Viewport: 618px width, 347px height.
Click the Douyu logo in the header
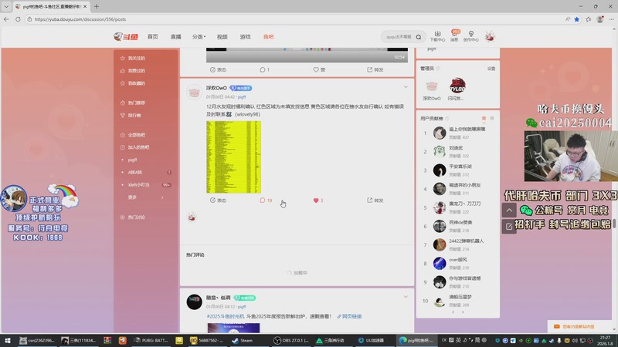pos(126,36)
